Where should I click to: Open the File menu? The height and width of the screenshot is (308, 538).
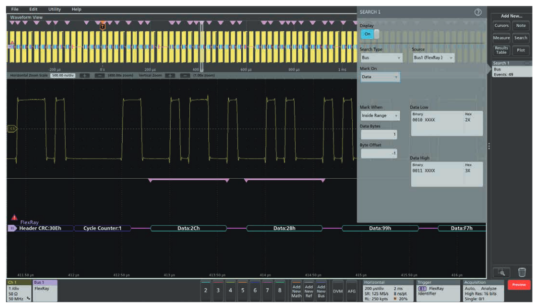(x=15, y=9)
